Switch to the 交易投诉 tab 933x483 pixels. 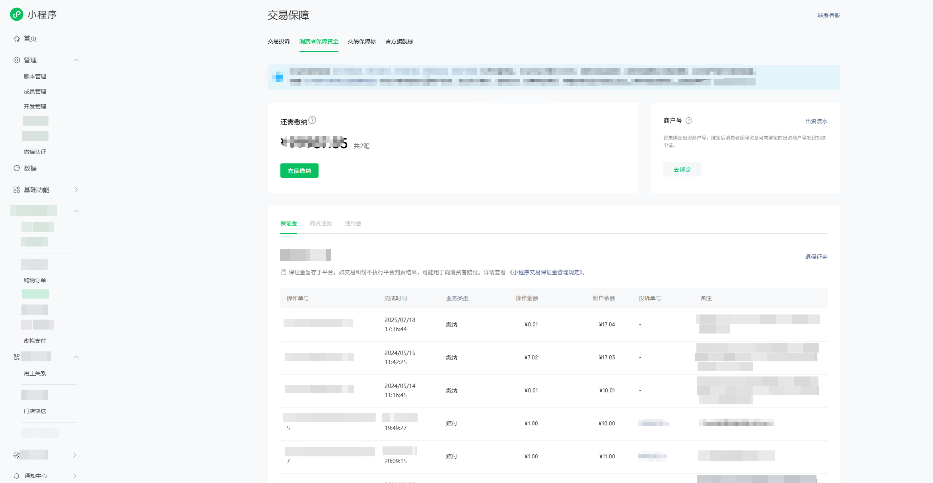[278, 41]
